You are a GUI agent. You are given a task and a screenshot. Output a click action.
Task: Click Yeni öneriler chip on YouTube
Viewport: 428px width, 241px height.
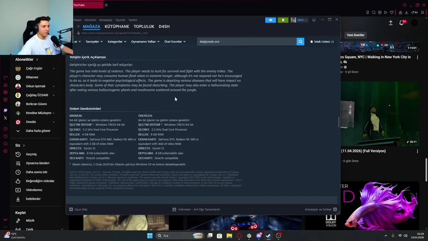(x=355, y=35)
